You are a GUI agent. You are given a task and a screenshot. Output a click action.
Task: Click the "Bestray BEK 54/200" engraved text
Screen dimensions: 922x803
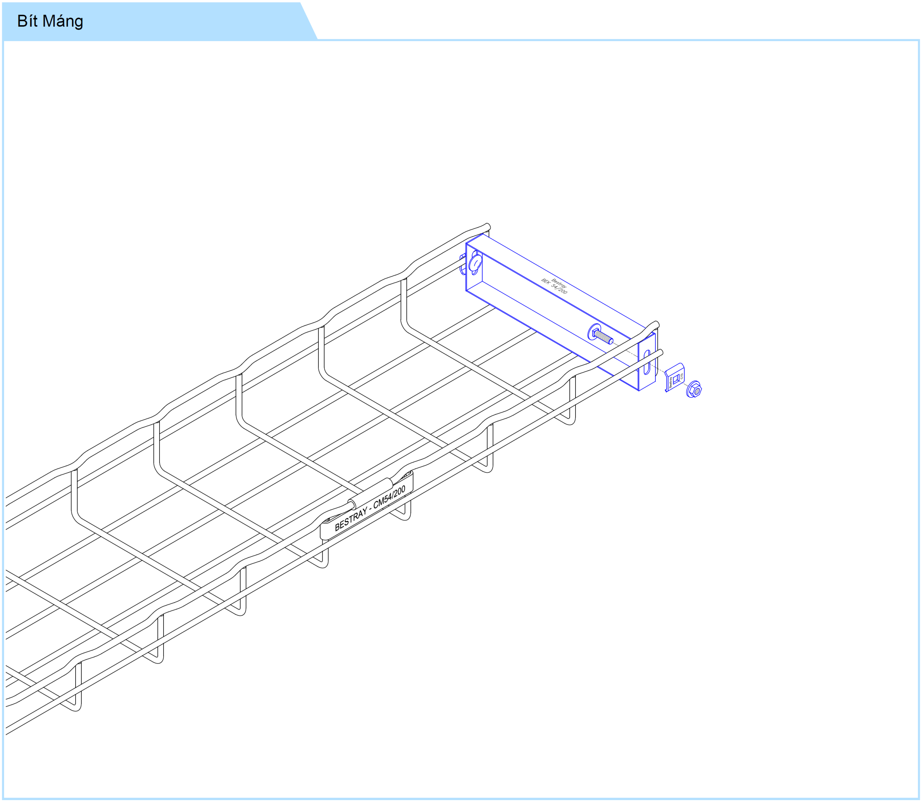[x=555, y=286]
